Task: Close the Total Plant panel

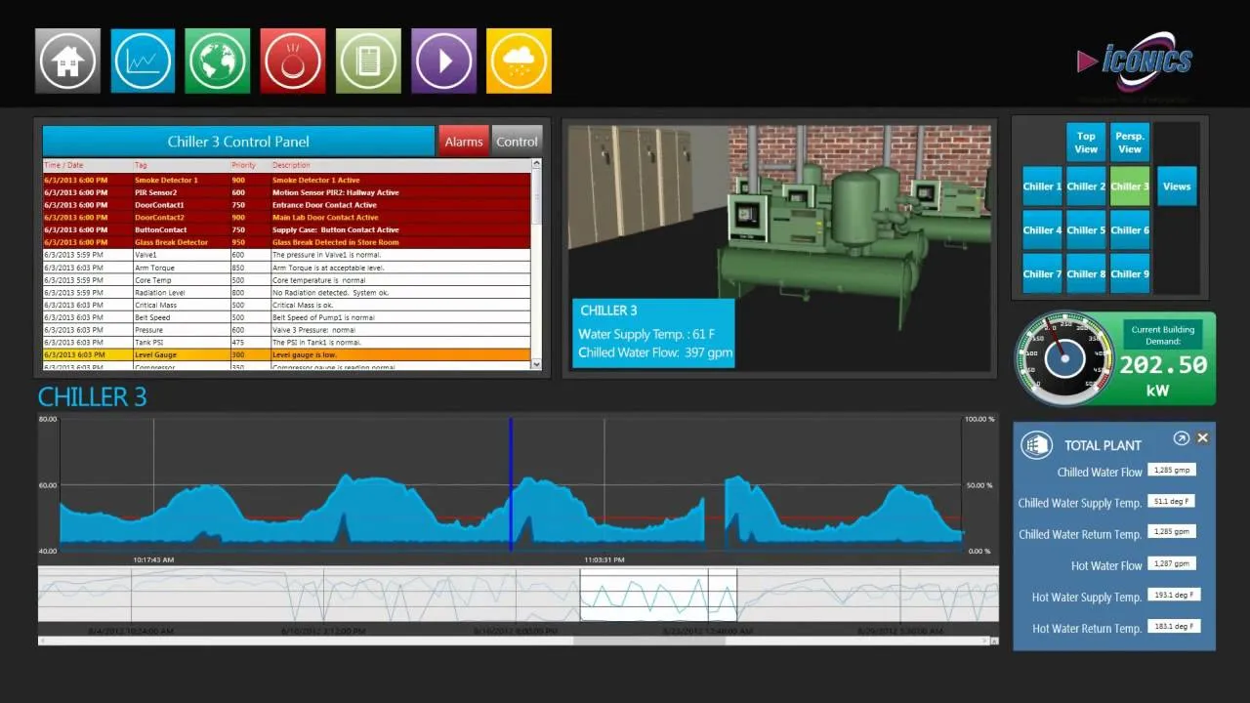Action: [1203, 438]
